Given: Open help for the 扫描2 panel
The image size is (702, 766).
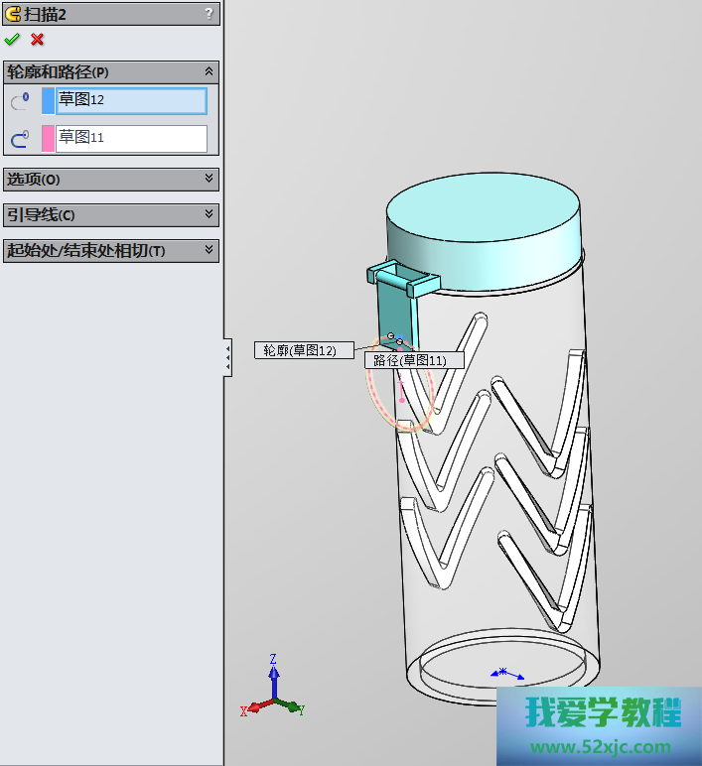Looking at the screenshot, I should pyautogui.click(x=209, y=13).
